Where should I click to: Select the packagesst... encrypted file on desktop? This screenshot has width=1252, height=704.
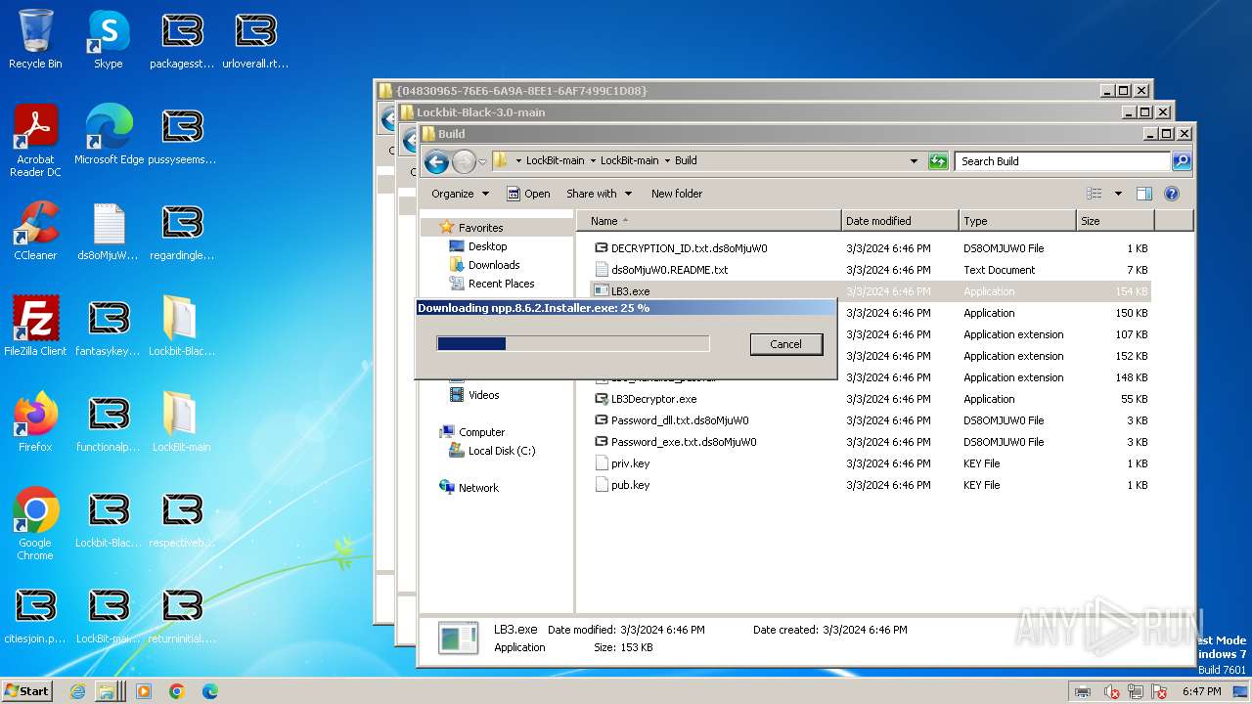click(182, 39)
